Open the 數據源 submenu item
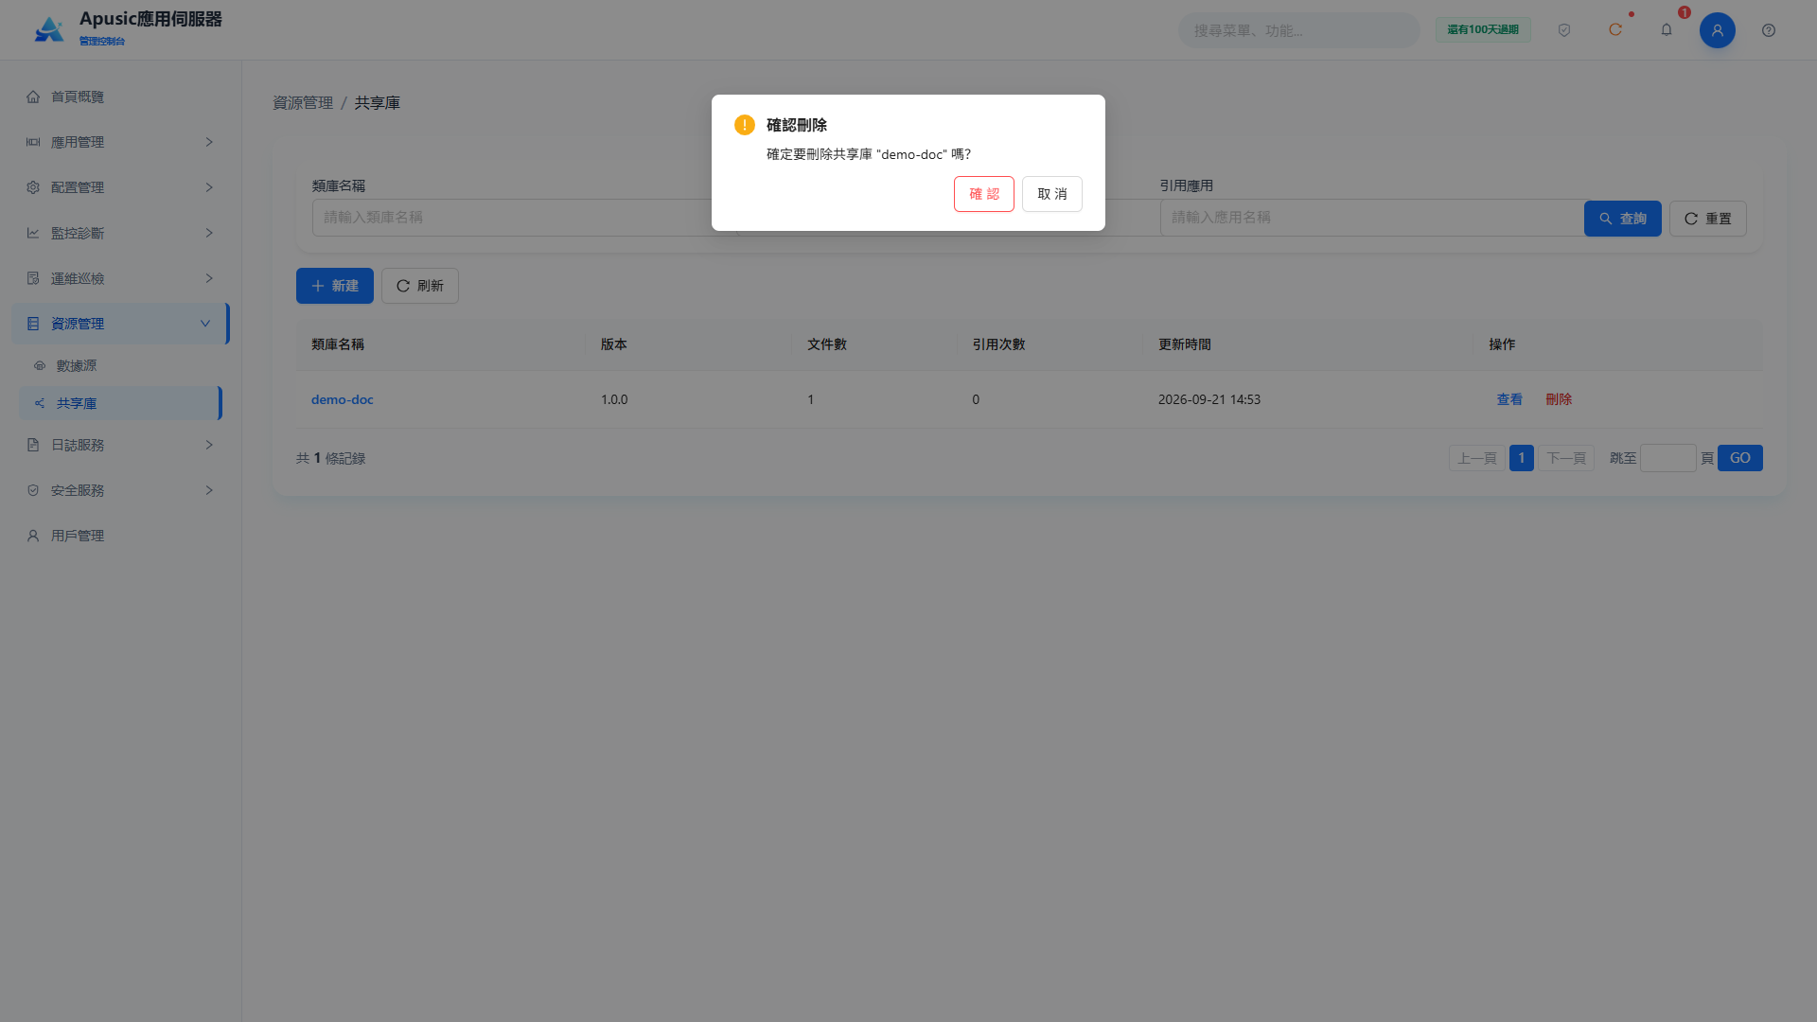Image resolution: width=1817 pixels, height=1022 pixels. [x=120, y=365]
